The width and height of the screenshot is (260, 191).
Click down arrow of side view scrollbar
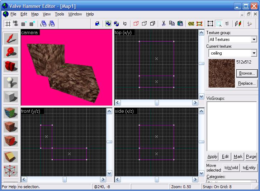click(x=202, y=173)
